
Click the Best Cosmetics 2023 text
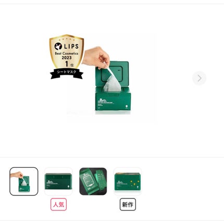point(67,55)
